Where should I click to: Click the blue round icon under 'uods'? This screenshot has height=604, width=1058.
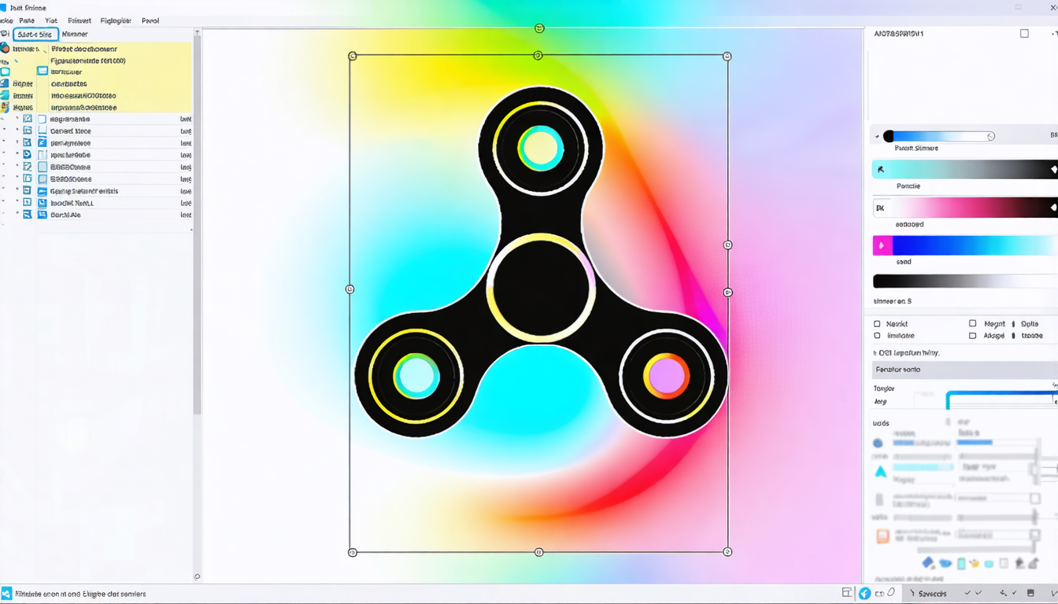pos(878,443)
